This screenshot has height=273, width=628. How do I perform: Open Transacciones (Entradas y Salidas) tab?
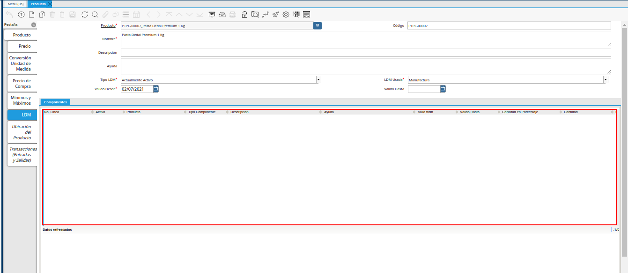click(x=22, y=155)
